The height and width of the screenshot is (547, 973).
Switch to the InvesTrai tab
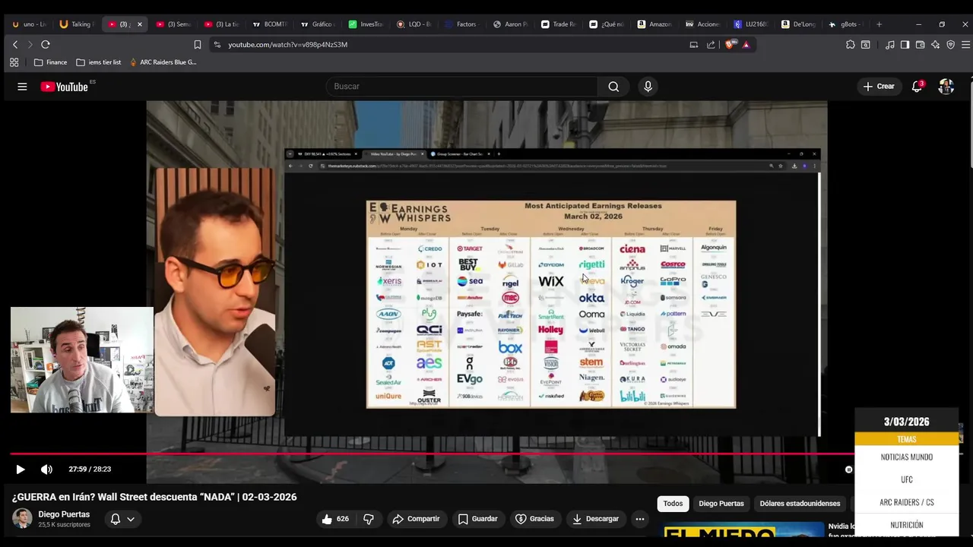click(x=366, y=24)
